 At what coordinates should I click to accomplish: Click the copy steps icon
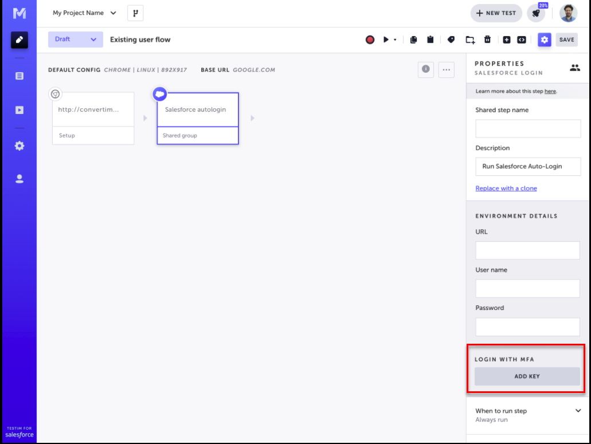point(413,40)
